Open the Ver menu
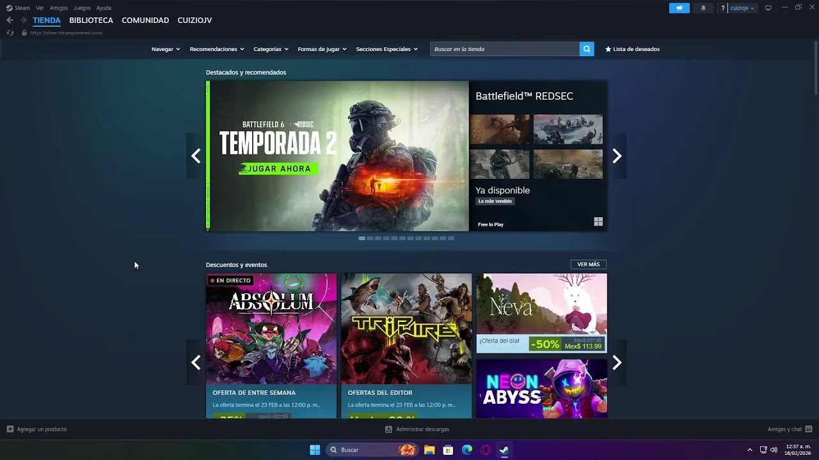The image size is (819, 460). pyautogui.click(x=40, y=8)
